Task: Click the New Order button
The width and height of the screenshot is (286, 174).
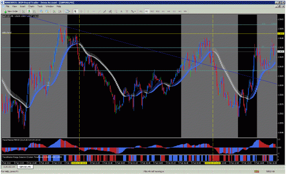Action: [11, 11]
